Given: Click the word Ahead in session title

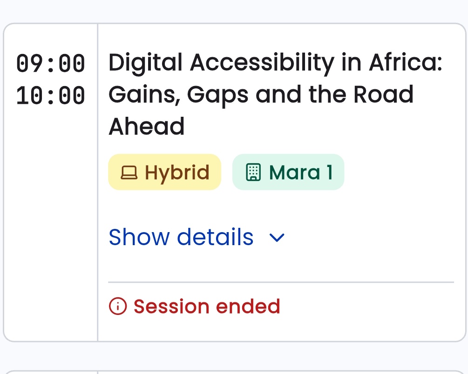Looking at the screenshot, I should (x=147, y=127).
